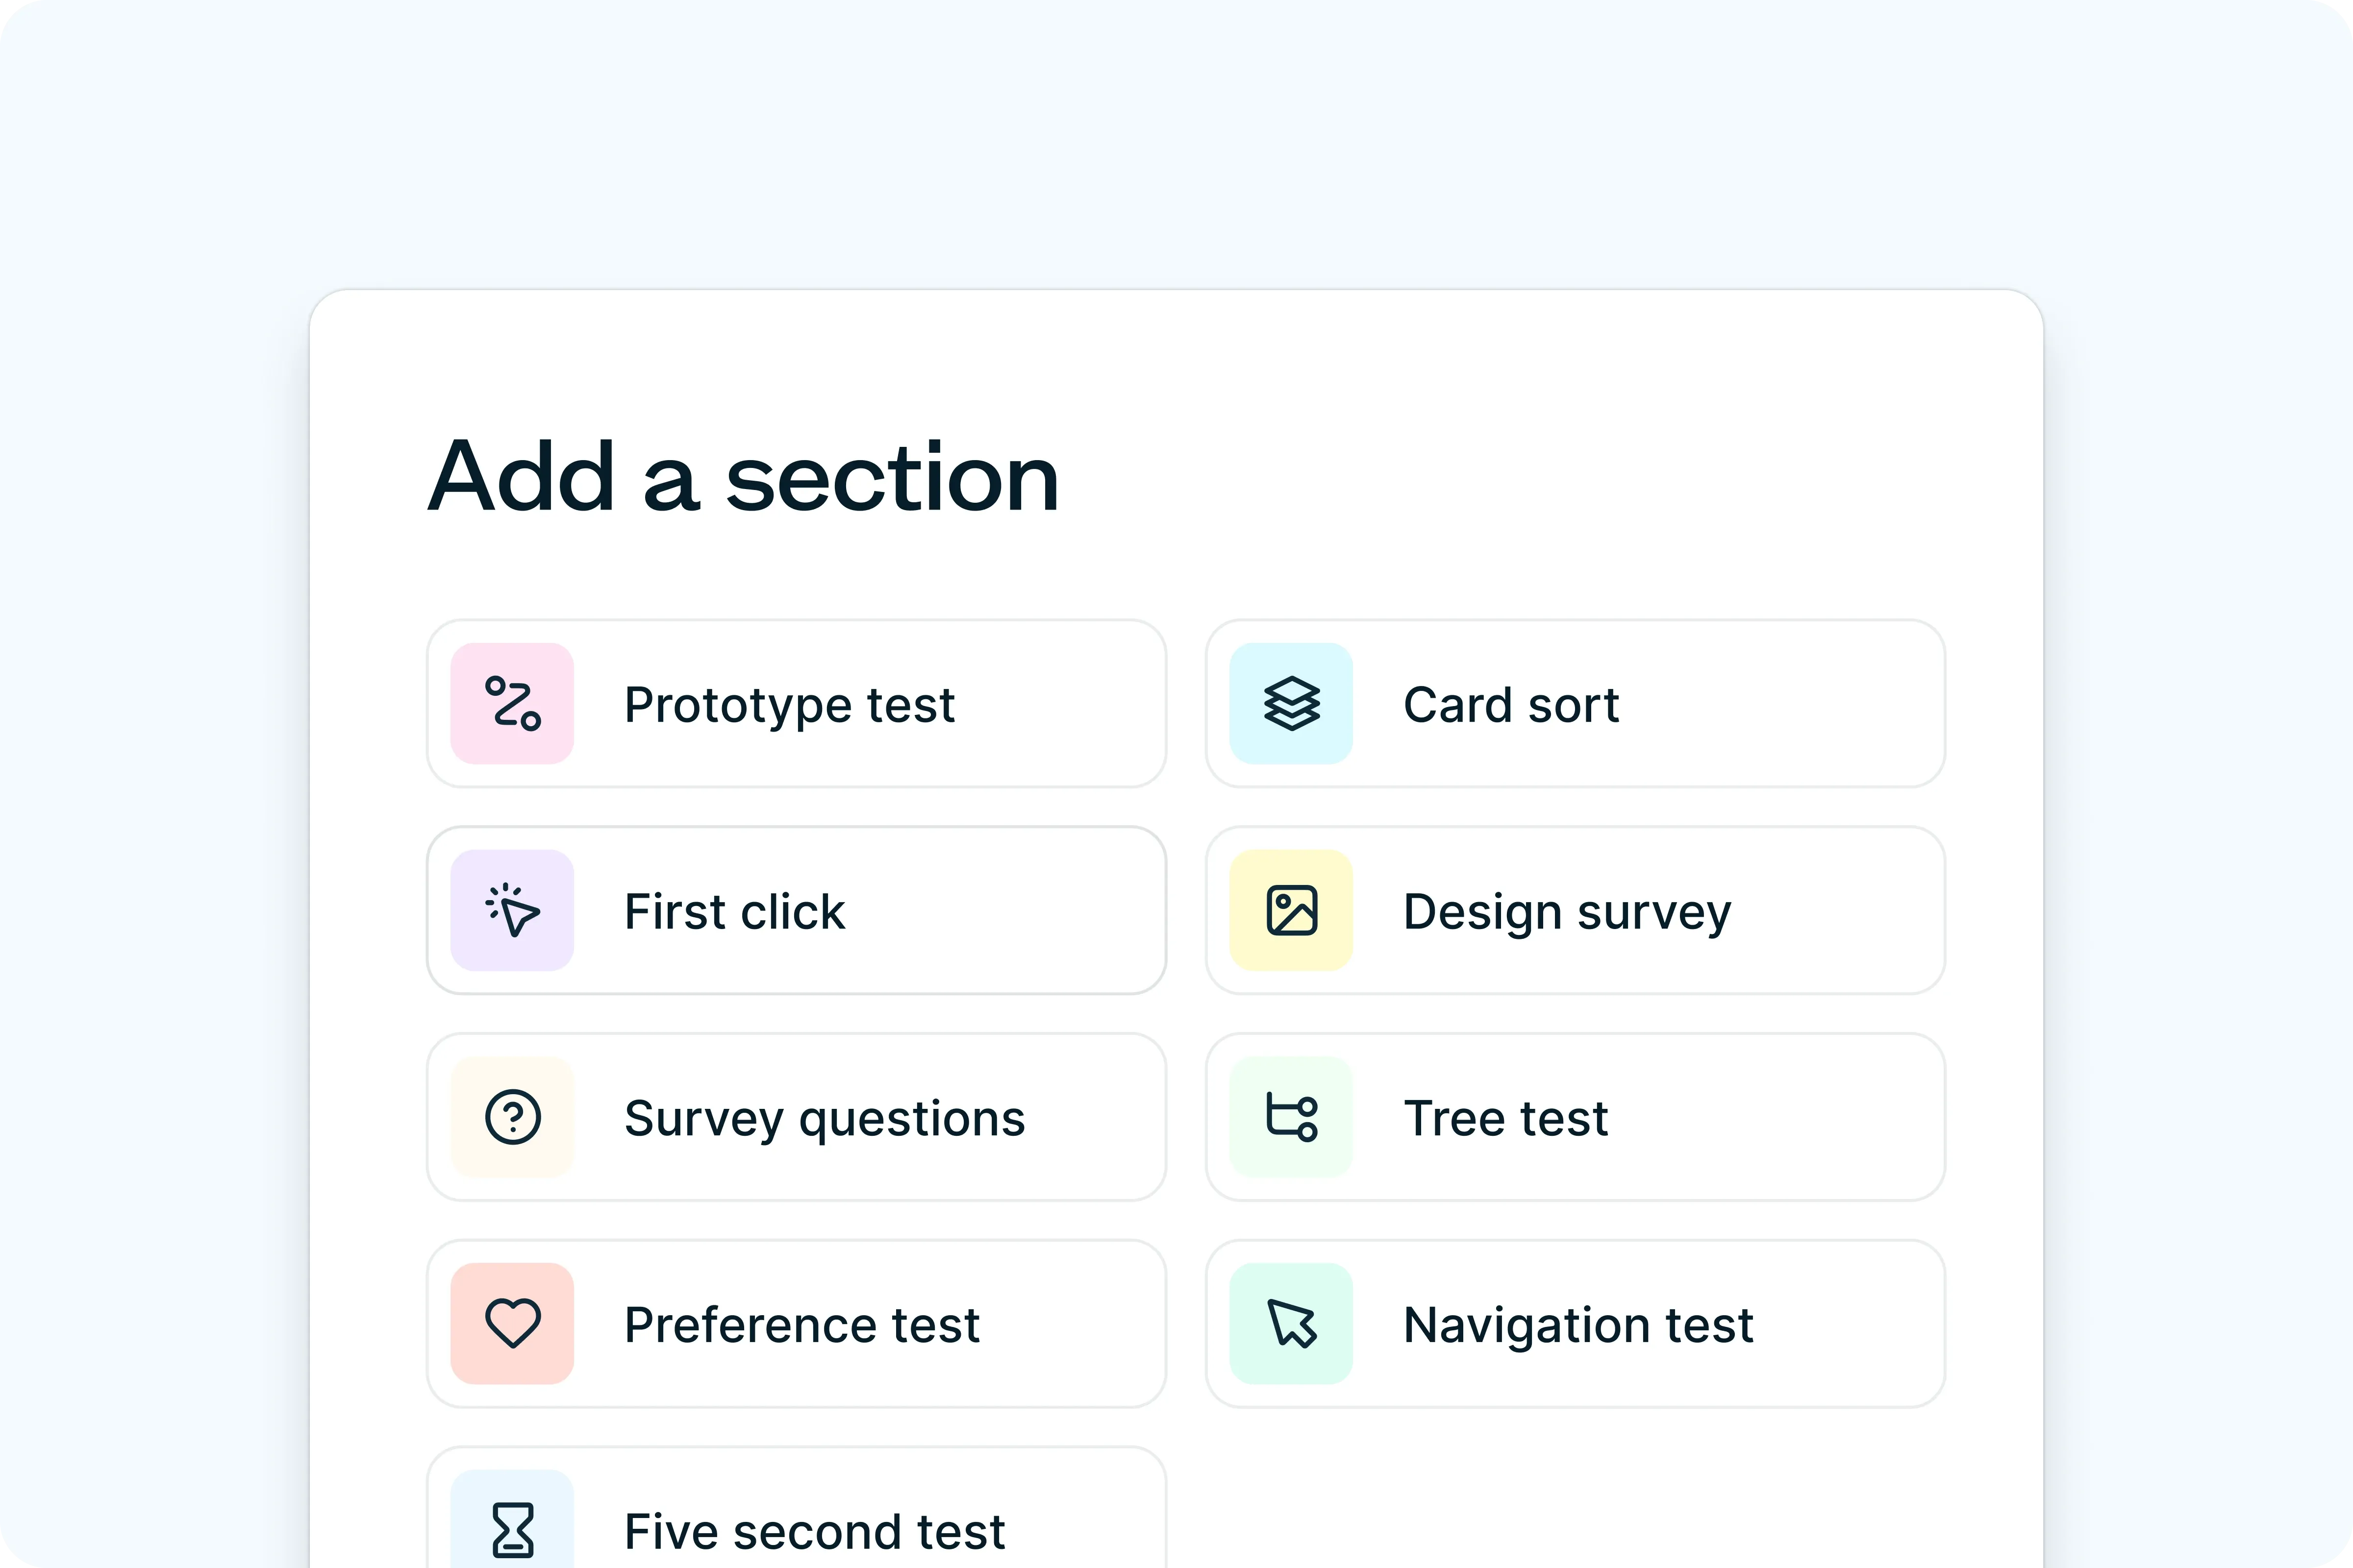2353x1568 pixels.
Task: Add a Prototype test section
Action: [795, 704]
